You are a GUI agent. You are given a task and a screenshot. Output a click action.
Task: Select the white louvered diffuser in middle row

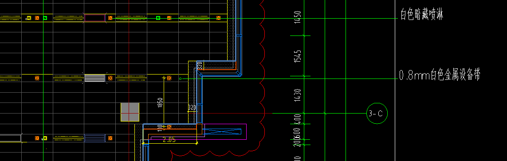pos(95,78)
